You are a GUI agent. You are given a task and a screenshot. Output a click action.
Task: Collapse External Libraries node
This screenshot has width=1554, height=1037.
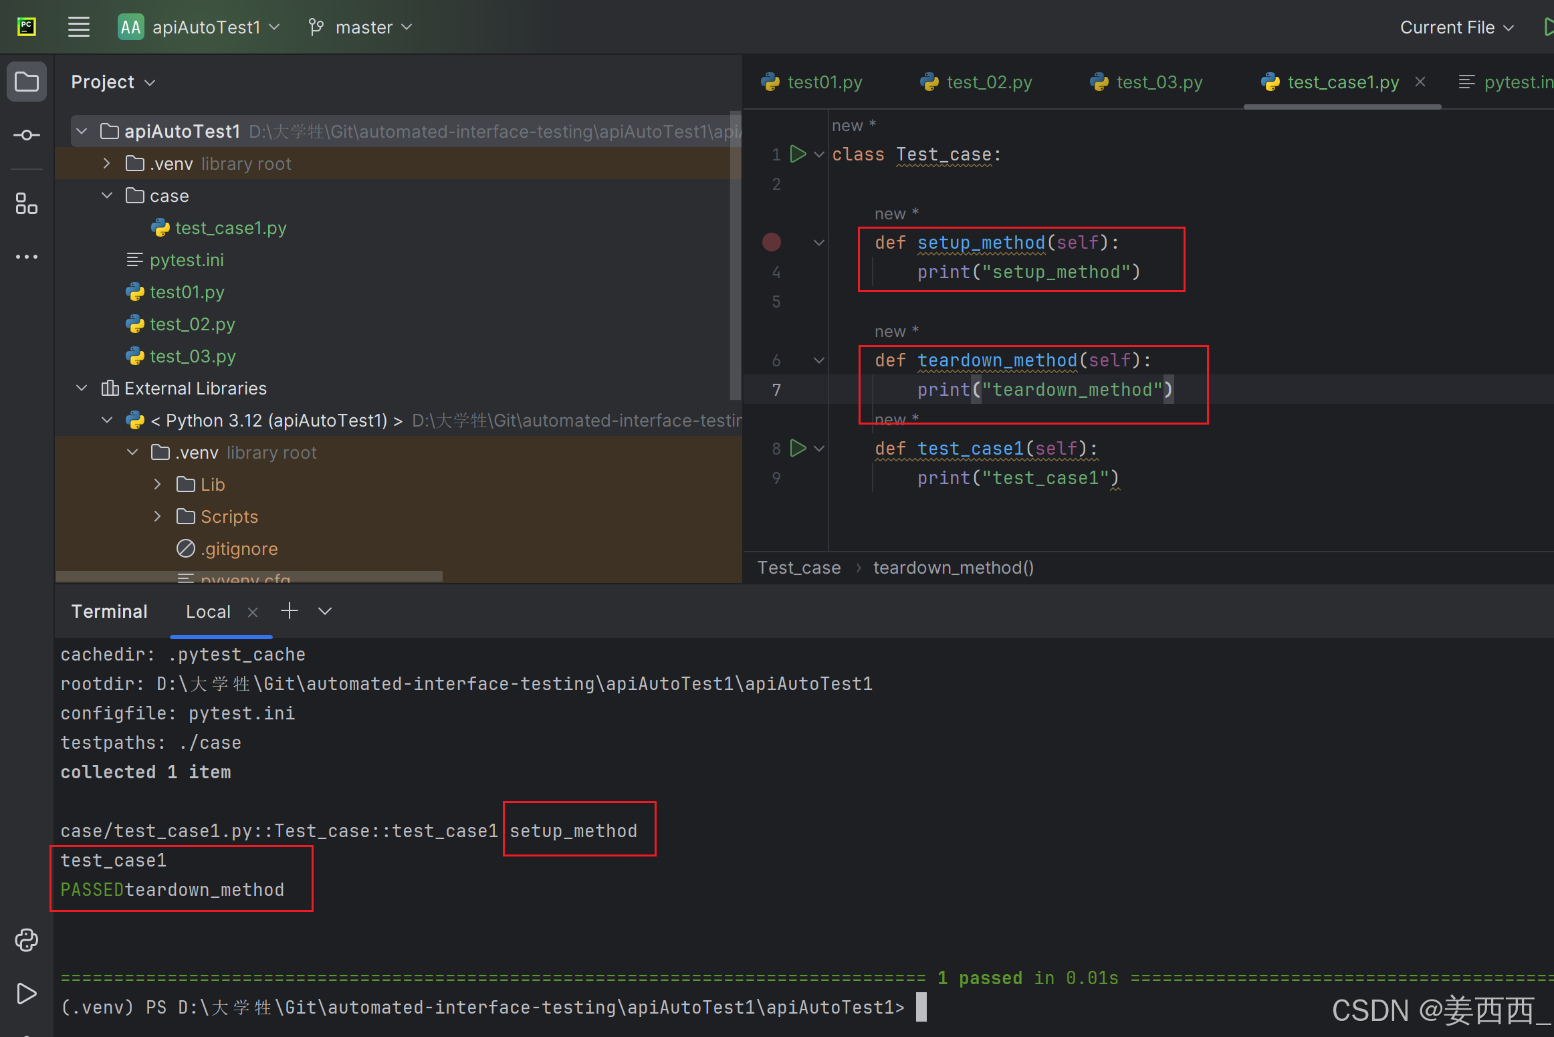coord(82,388)
